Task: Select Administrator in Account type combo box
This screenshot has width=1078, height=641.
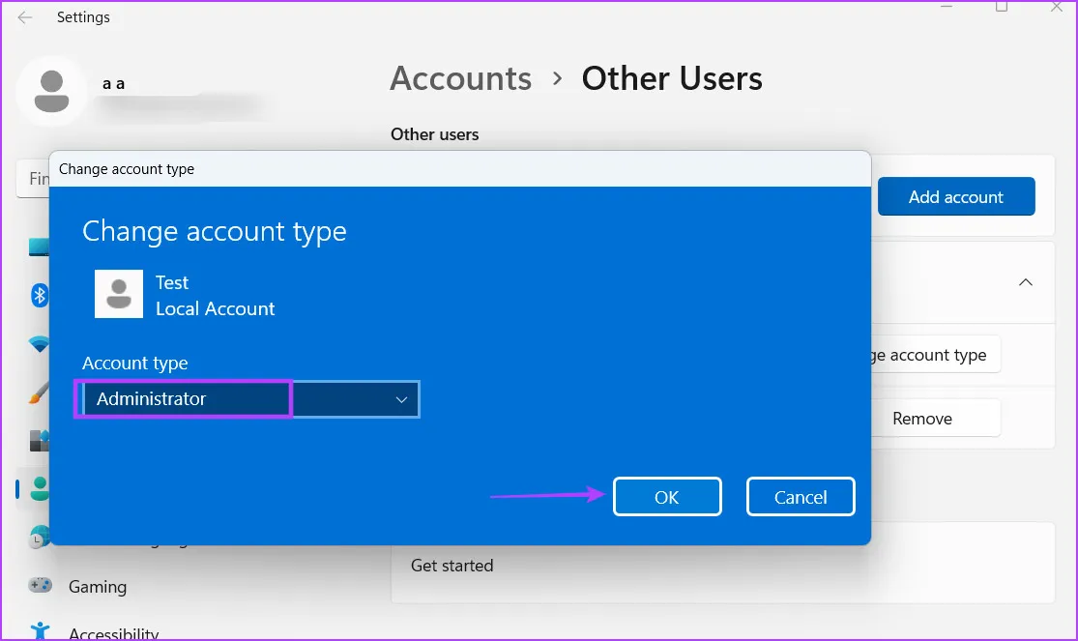Action: click(184, 399)
